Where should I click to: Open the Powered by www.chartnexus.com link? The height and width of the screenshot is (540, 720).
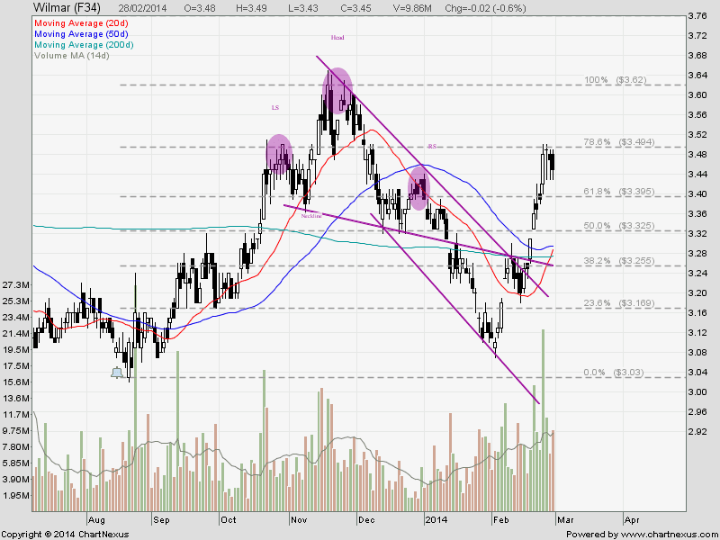point(642,535)
